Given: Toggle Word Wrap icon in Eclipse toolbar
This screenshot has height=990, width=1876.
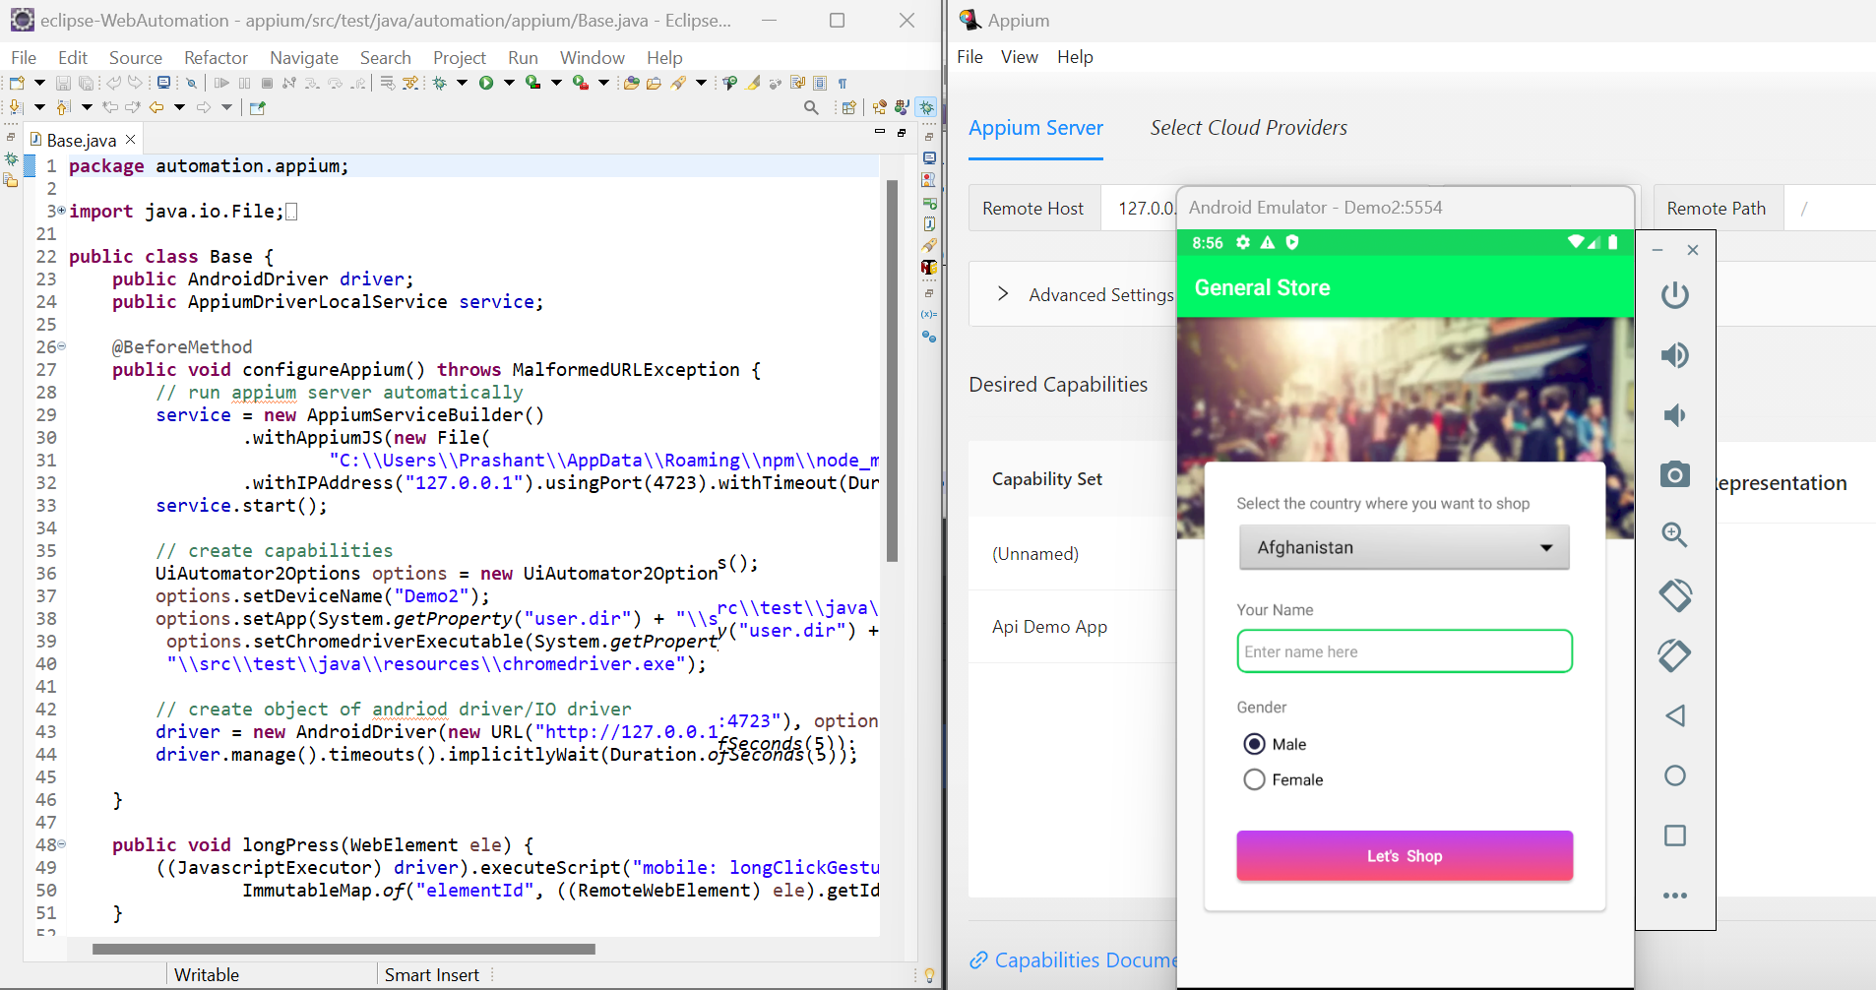Looking at the screenshot, I should [x=798, y=83].
